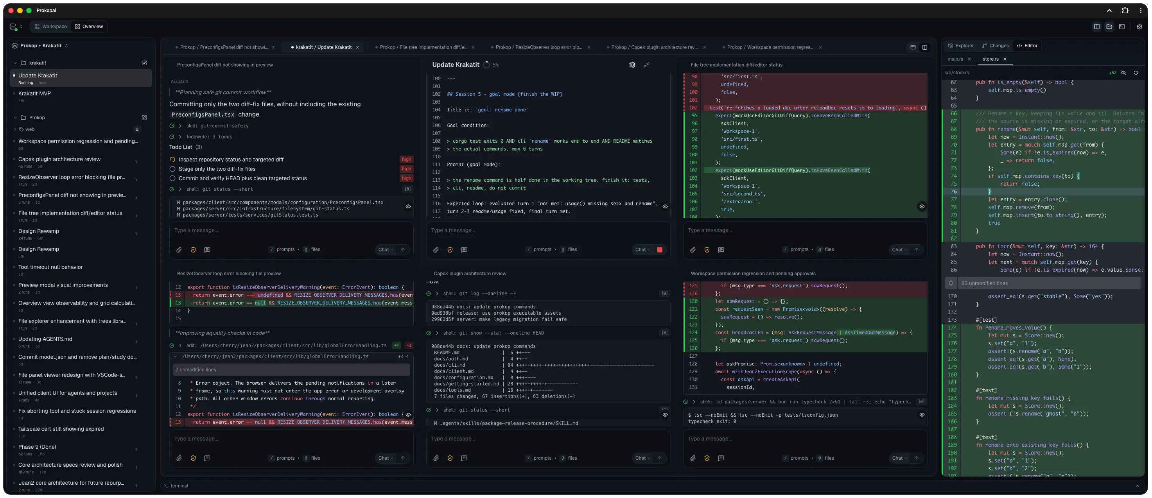Toggle eye icon in File tree diff pane
Screen dimensions: 1152x498
[x=922, y=206]
